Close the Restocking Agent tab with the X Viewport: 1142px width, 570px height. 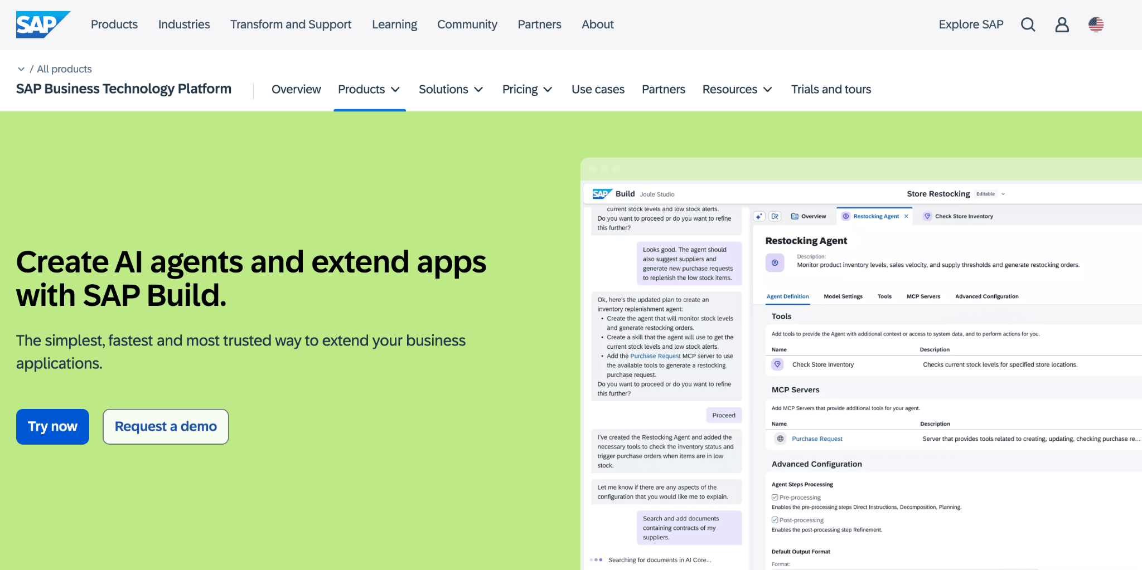pyautogui.click(x=906, y=216)
